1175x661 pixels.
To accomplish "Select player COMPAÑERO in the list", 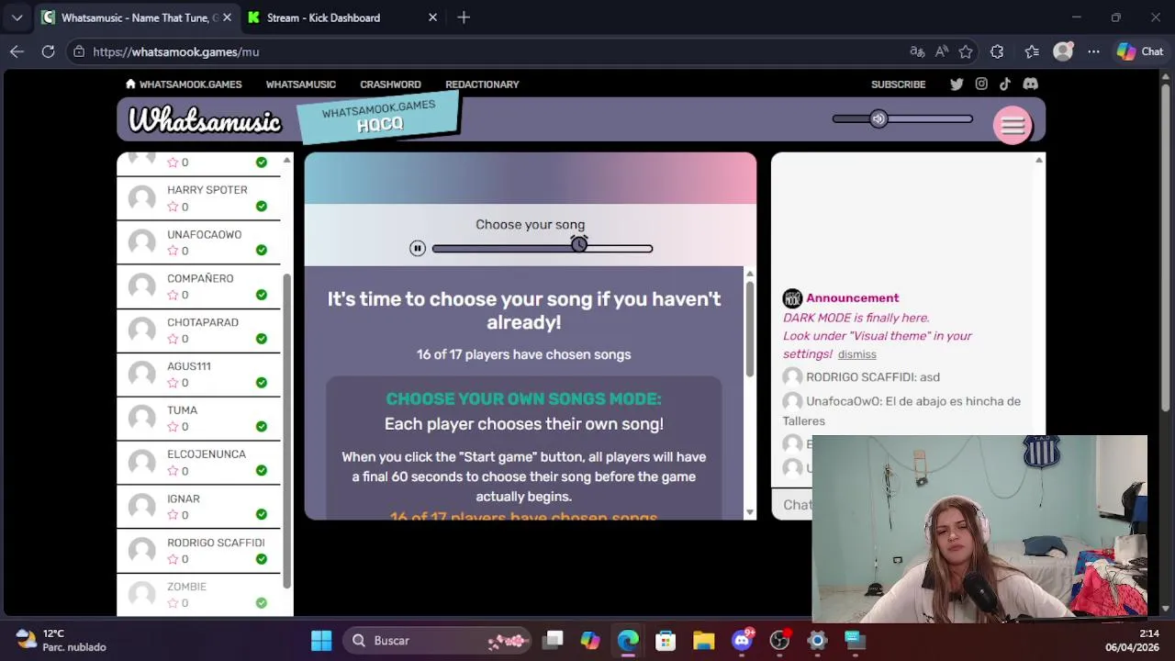I will [198, 286].
